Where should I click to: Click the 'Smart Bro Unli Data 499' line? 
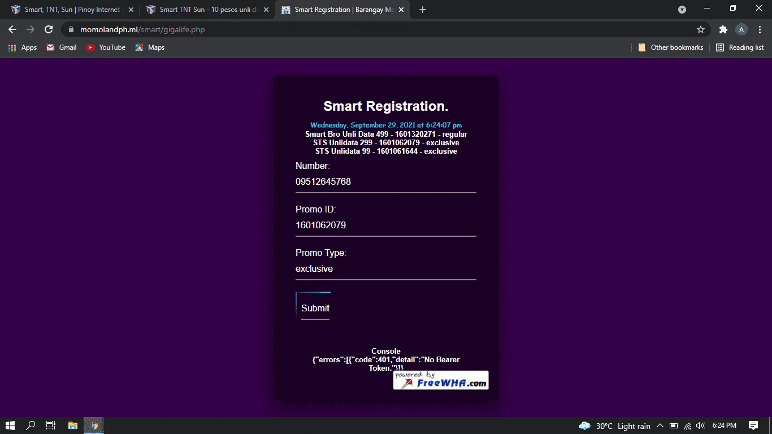[386, 134]
